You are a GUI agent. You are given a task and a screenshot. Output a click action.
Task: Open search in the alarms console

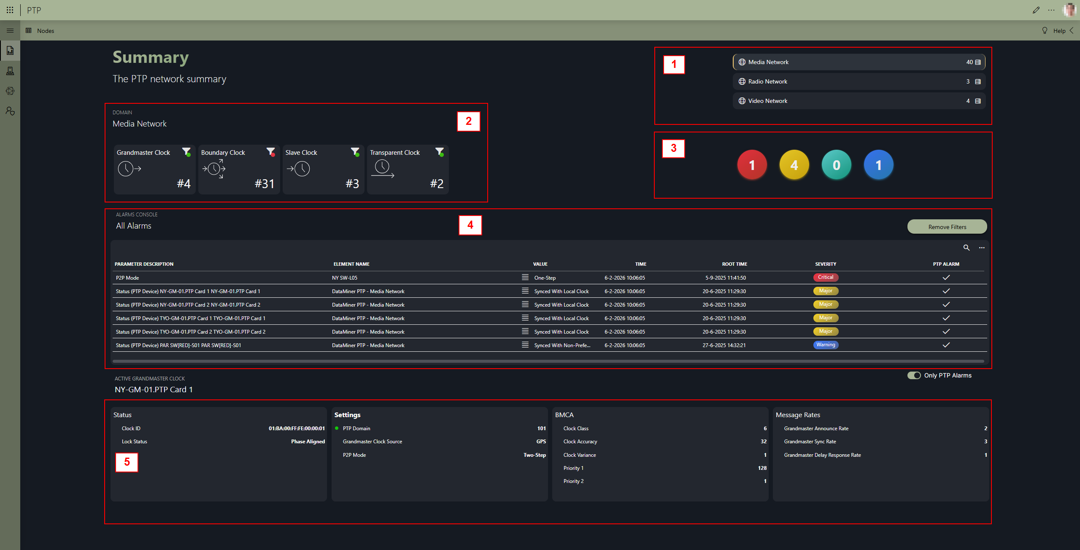967,248
